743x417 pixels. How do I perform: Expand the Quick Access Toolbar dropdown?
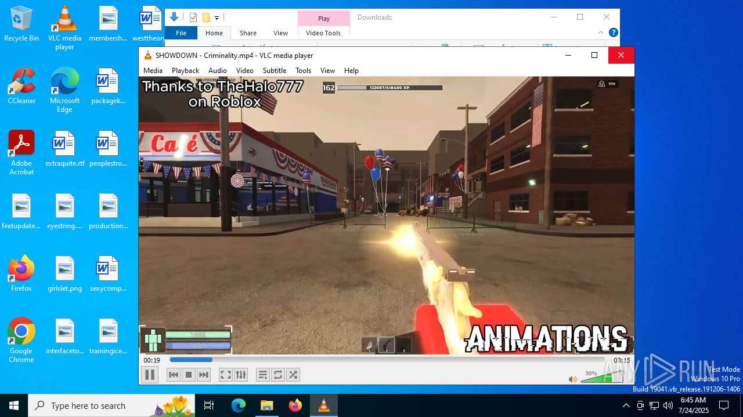tap(217, 18)
